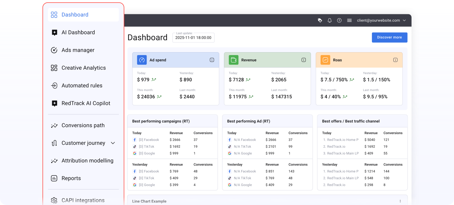The width and height of the screenshot is (454, 205).
Task: Click [D] Facebook campaign under Today
Action: click(x=149, y=140)
